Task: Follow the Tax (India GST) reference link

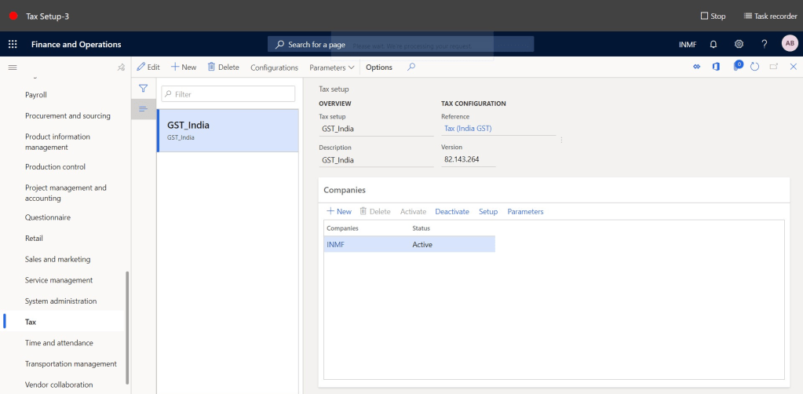Action: 468,129
